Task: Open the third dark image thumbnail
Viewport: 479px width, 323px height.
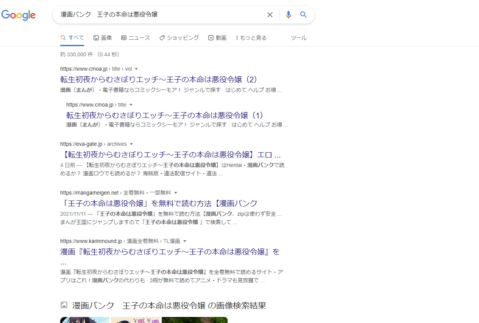Action: (195, 320)
